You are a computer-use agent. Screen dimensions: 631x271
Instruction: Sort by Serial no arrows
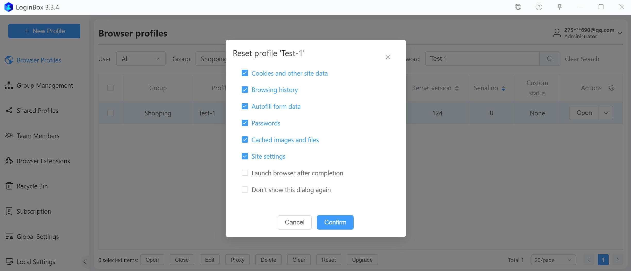point(503,88)
